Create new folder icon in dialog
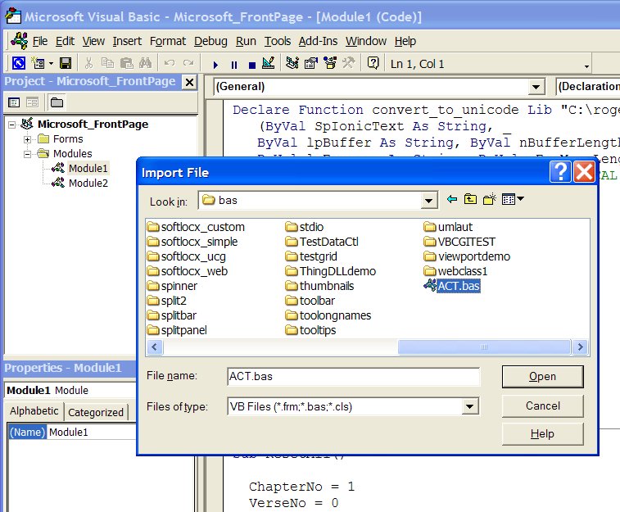The width and height of the screenshot is (620, 512). pos(490,199)
